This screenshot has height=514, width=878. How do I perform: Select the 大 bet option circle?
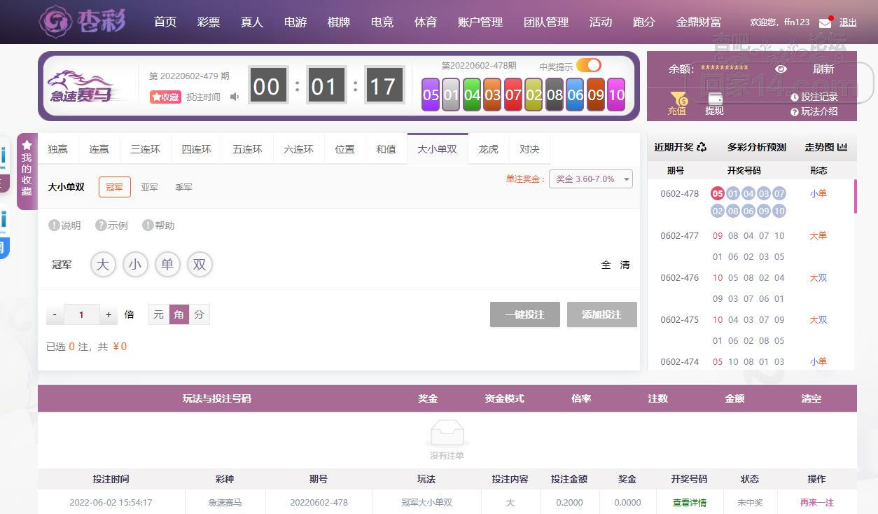point(103,265)
